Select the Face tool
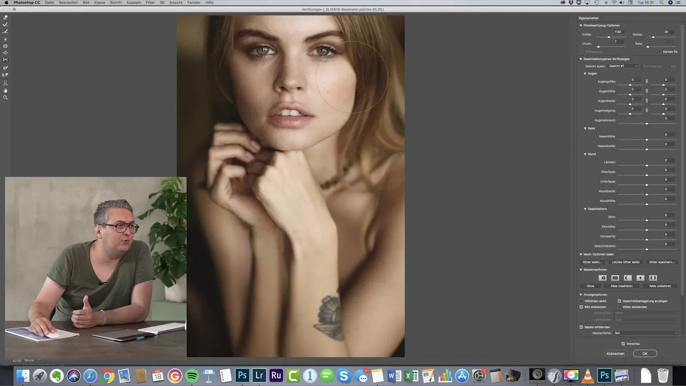 (x=6, y=83)
